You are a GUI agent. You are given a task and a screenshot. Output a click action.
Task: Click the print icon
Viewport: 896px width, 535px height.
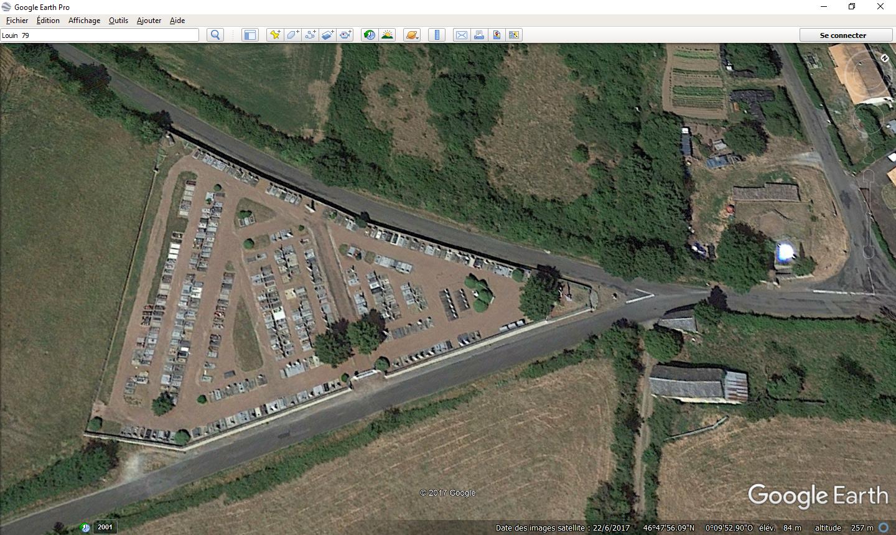tap(479, 35)
